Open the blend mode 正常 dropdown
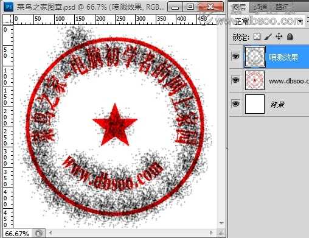The image size is (309, 238). [268, 21]
